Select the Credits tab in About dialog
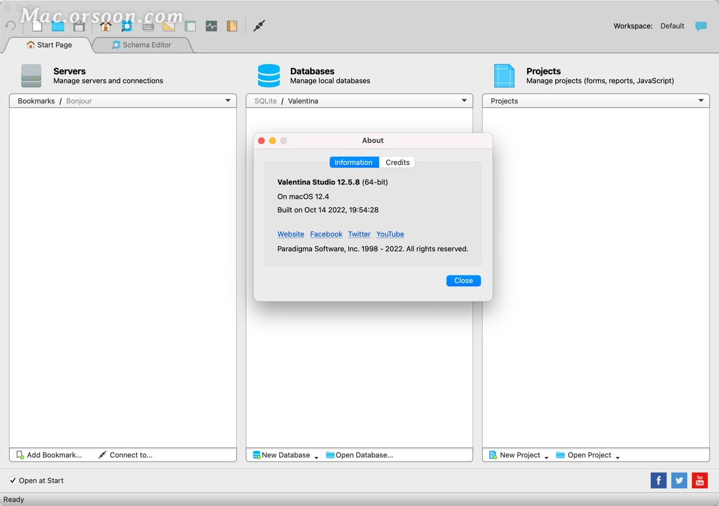This screenshot has width=719, height=506. click(398, 162)
